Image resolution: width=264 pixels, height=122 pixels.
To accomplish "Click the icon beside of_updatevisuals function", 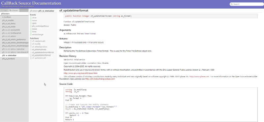I will click(31, 58).
